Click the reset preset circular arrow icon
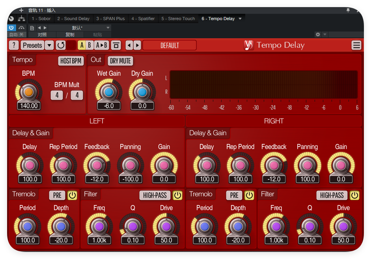This screenshot has width=371, height=259. coord(61,45)
